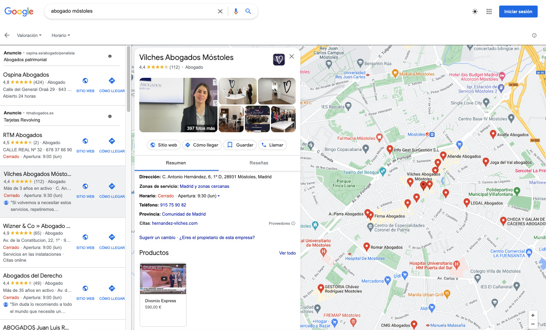This screenshot has width=546, height=330.
Task: Expand opening hours via Apertura 9:30 chevron
Action: [x=219, y=195]
